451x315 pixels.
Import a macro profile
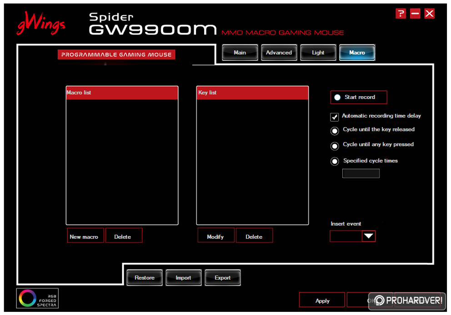click(x=184, y=278)
